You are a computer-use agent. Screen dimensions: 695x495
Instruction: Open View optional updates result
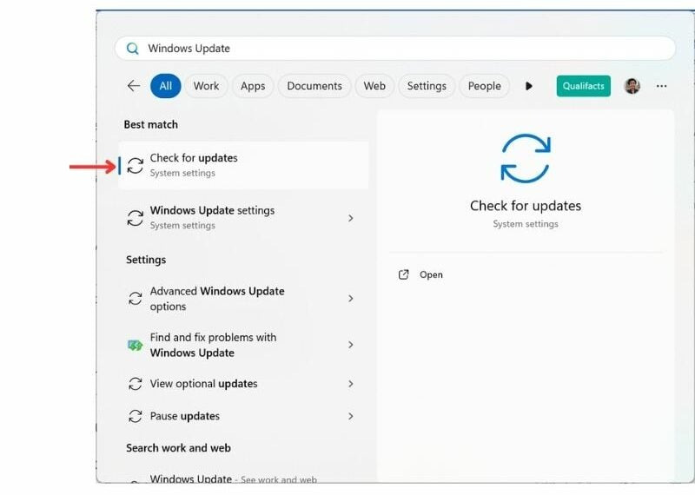(x=243, y=384)
